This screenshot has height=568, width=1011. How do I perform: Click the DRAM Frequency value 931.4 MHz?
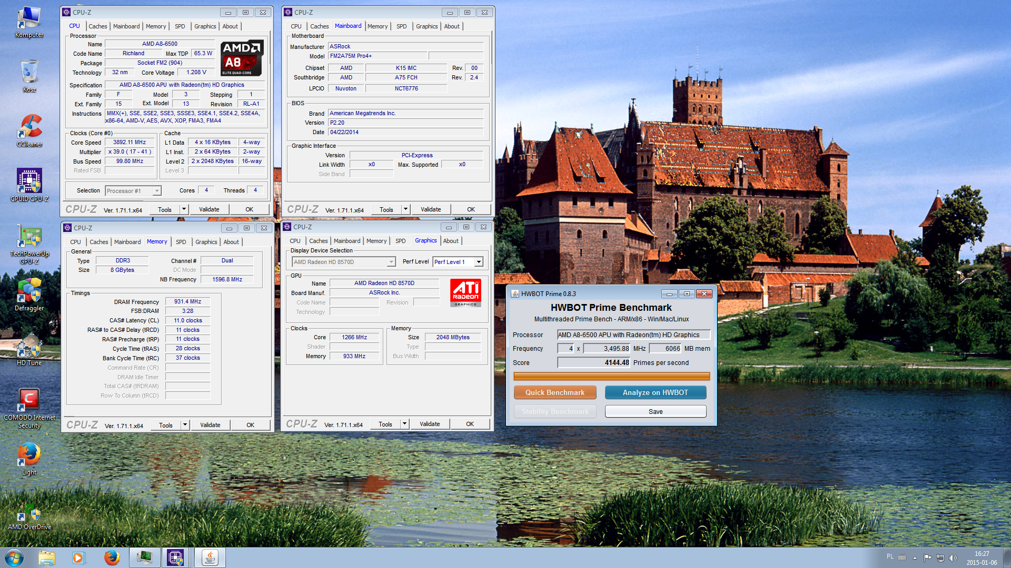[187, 301]
